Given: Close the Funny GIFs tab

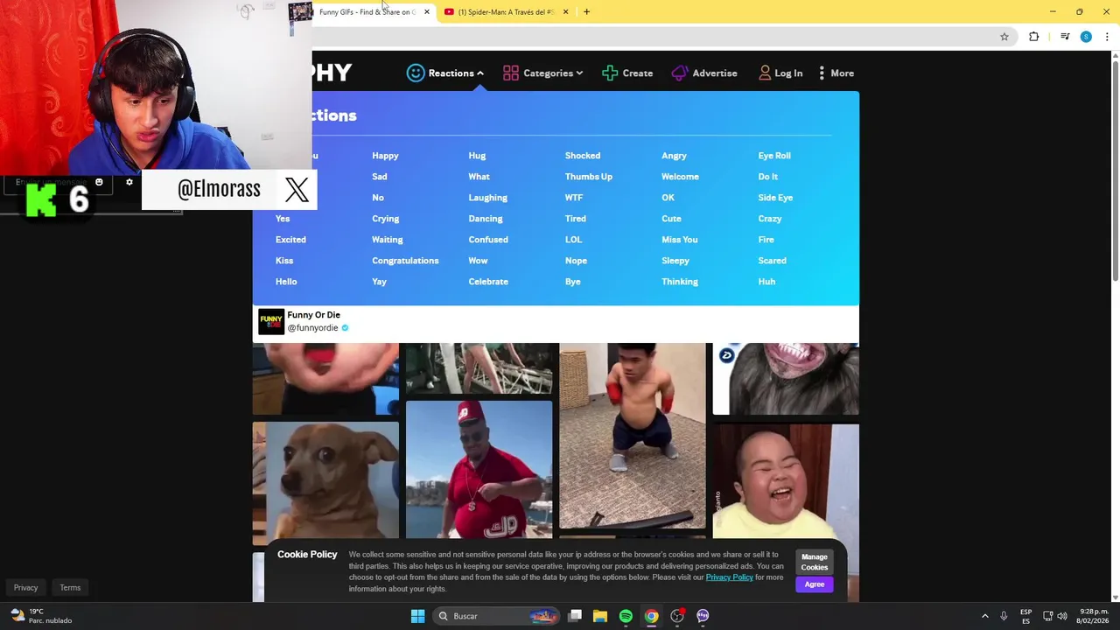Looking at the screenshot, I should (427, 11).
